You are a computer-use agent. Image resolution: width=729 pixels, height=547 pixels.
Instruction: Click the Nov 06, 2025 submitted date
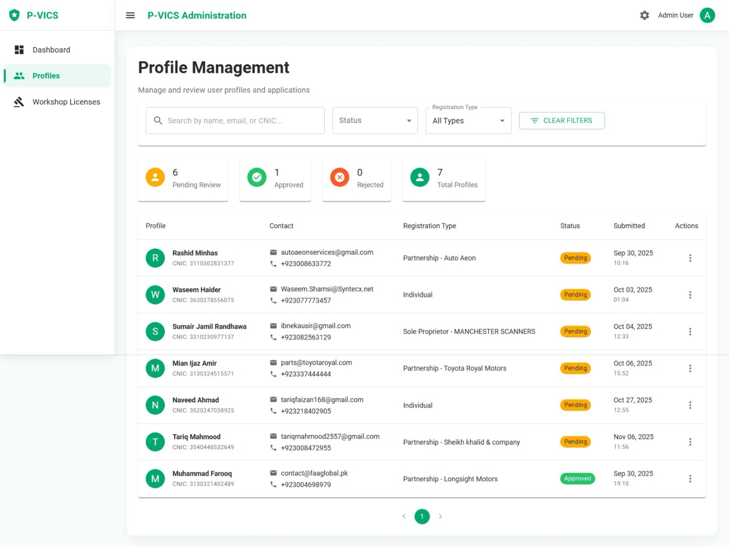click(634, 437)
